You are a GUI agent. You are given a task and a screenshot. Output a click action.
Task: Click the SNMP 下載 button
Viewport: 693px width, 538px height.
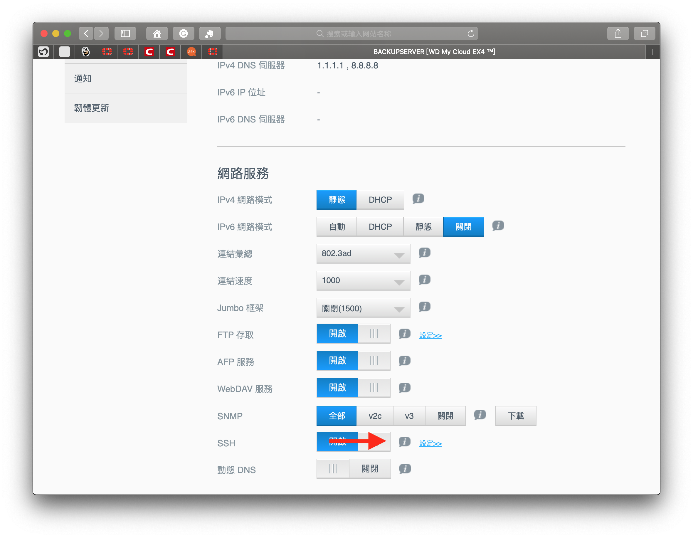click(x=516, y=416)
